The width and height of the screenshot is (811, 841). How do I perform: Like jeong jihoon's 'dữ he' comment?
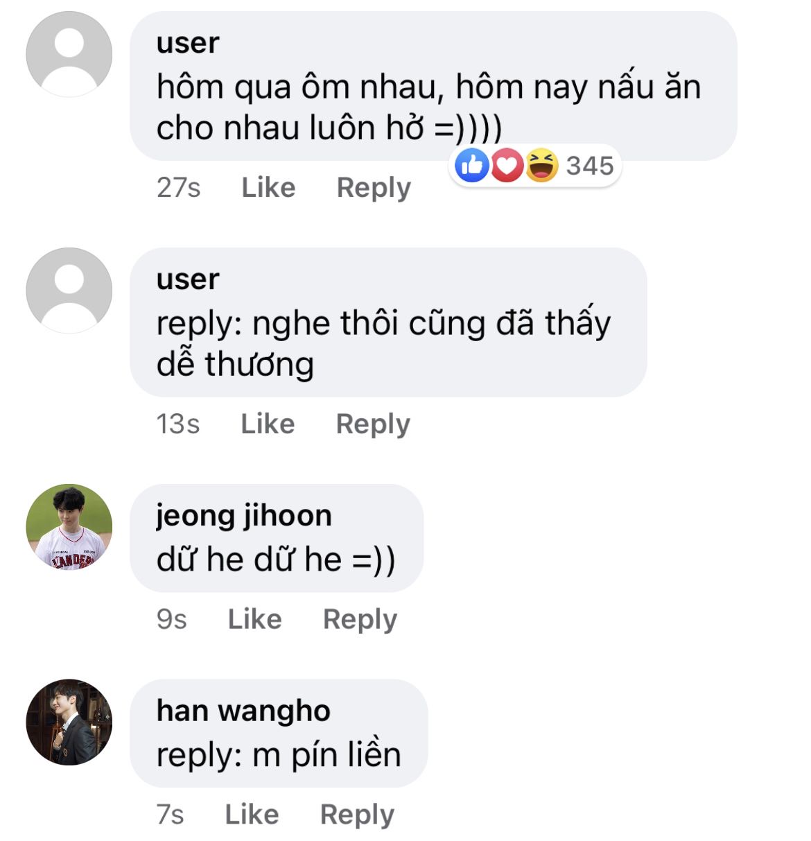click(x=254, y=619)
